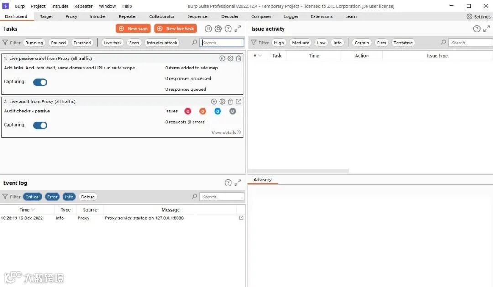
Task: Open settings for Live passive crawl task
Action: (x=231, y=58)
